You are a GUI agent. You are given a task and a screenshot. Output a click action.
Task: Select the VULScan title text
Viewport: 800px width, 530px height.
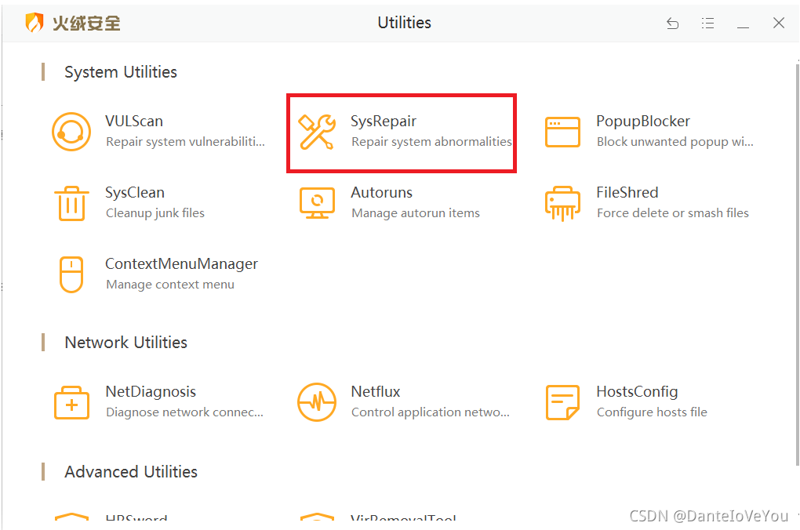pyautogui.click(x=134, y=122)
